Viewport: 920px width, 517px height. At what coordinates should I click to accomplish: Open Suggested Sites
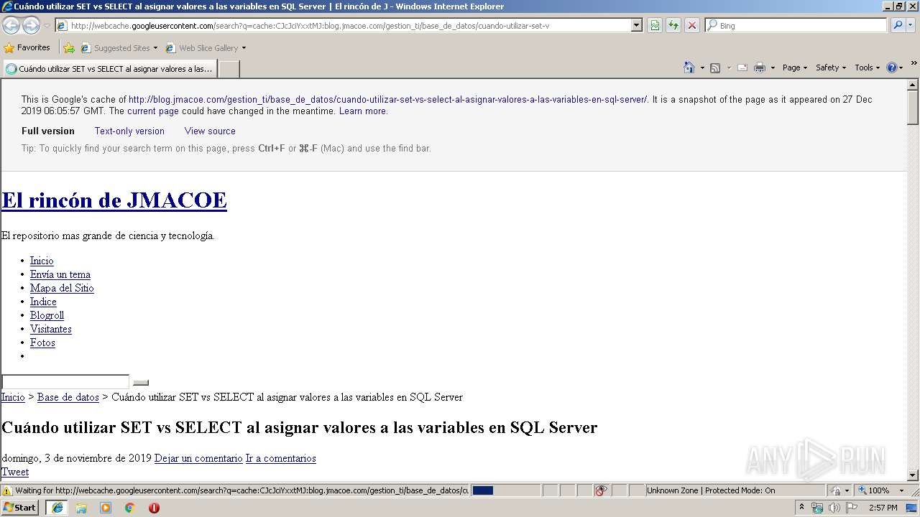click(x=119, y=48)
